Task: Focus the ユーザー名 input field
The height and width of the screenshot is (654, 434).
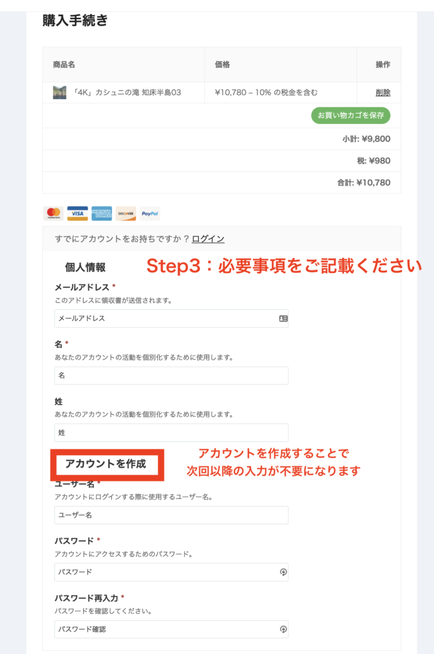Action: click(171, 515)
